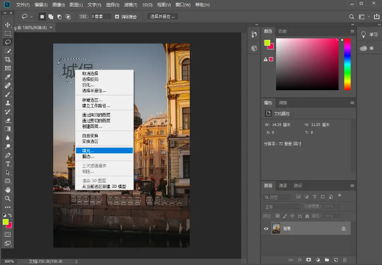Choose 填充... in the context menu

point(104,150)
